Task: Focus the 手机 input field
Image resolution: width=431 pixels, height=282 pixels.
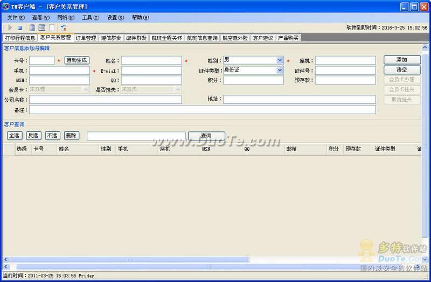Action: point(60,70)
